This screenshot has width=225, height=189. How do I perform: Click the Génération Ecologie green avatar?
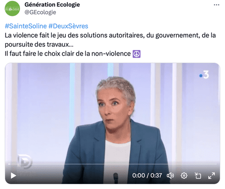tap(12, 9)
